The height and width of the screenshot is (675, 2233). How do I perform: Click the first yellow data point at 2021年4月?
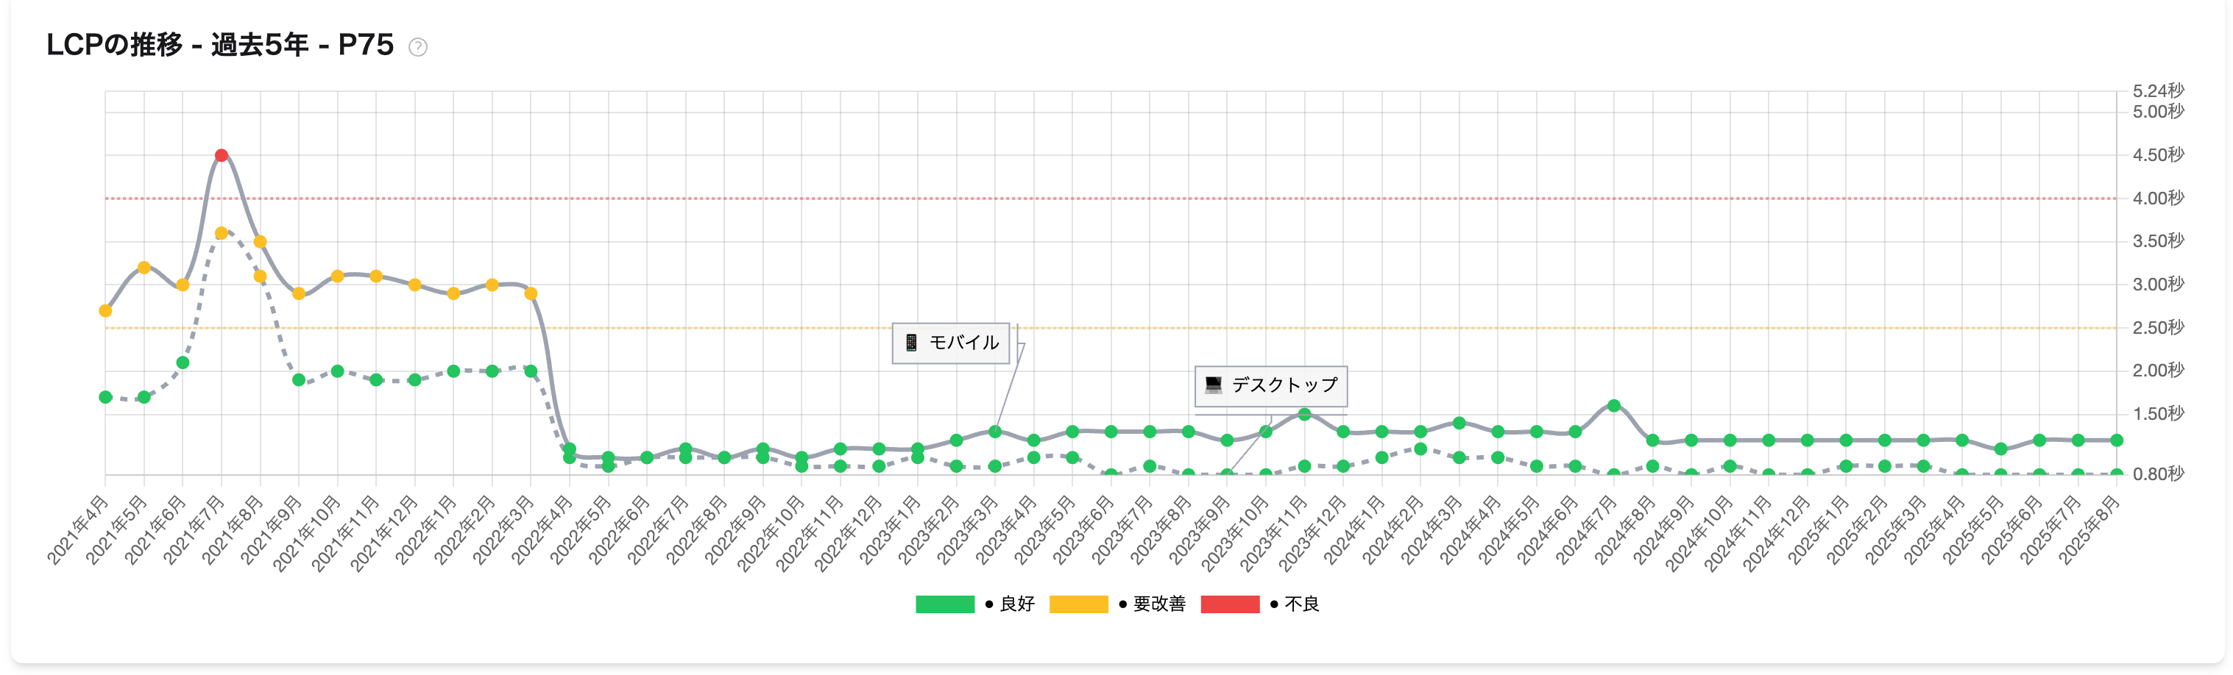coord(105,310)
